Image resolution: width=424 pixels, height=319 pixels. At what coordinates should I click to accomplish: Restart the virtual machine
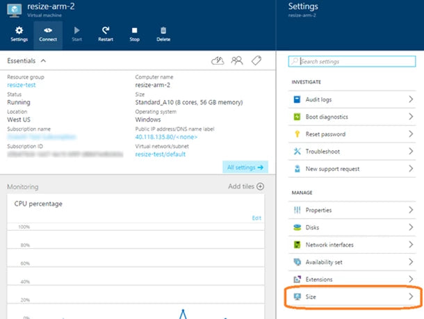(x=106, y=34)
